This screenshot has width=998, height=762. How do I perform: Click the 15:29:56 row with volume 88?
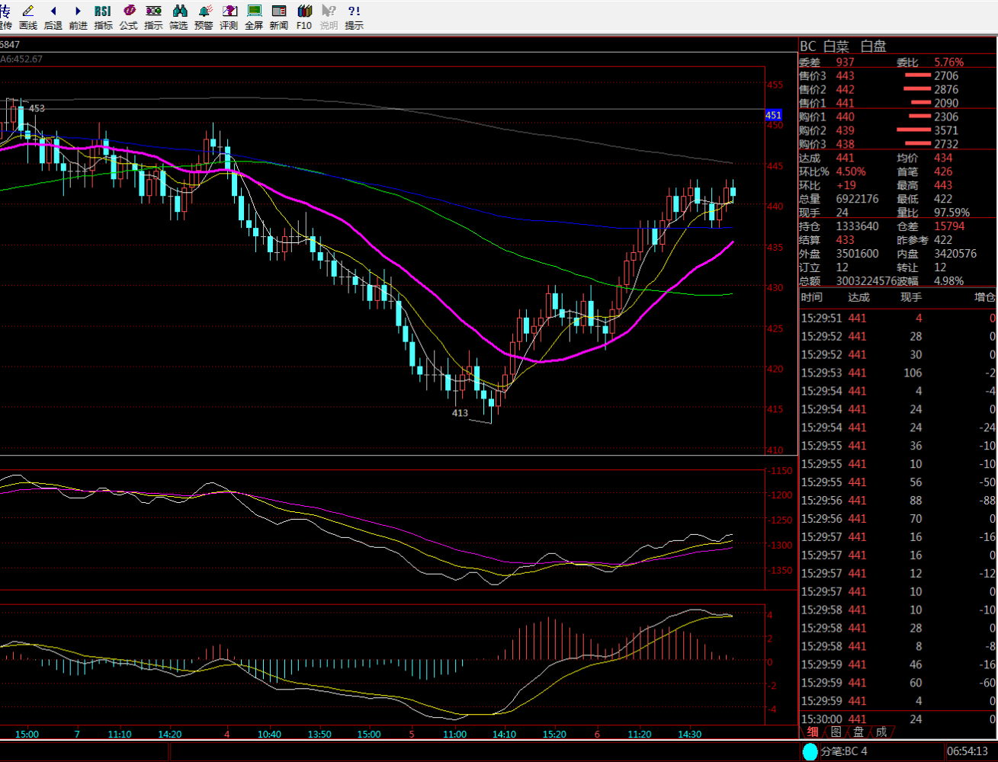pyautogui.click(x=898, y=501)
